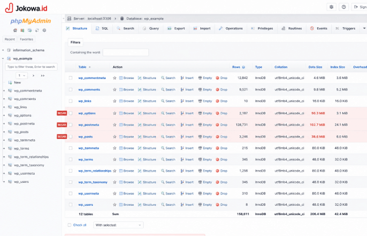Sort by Data Size column header
367x236 pixels.
click(x=315, y=67)
